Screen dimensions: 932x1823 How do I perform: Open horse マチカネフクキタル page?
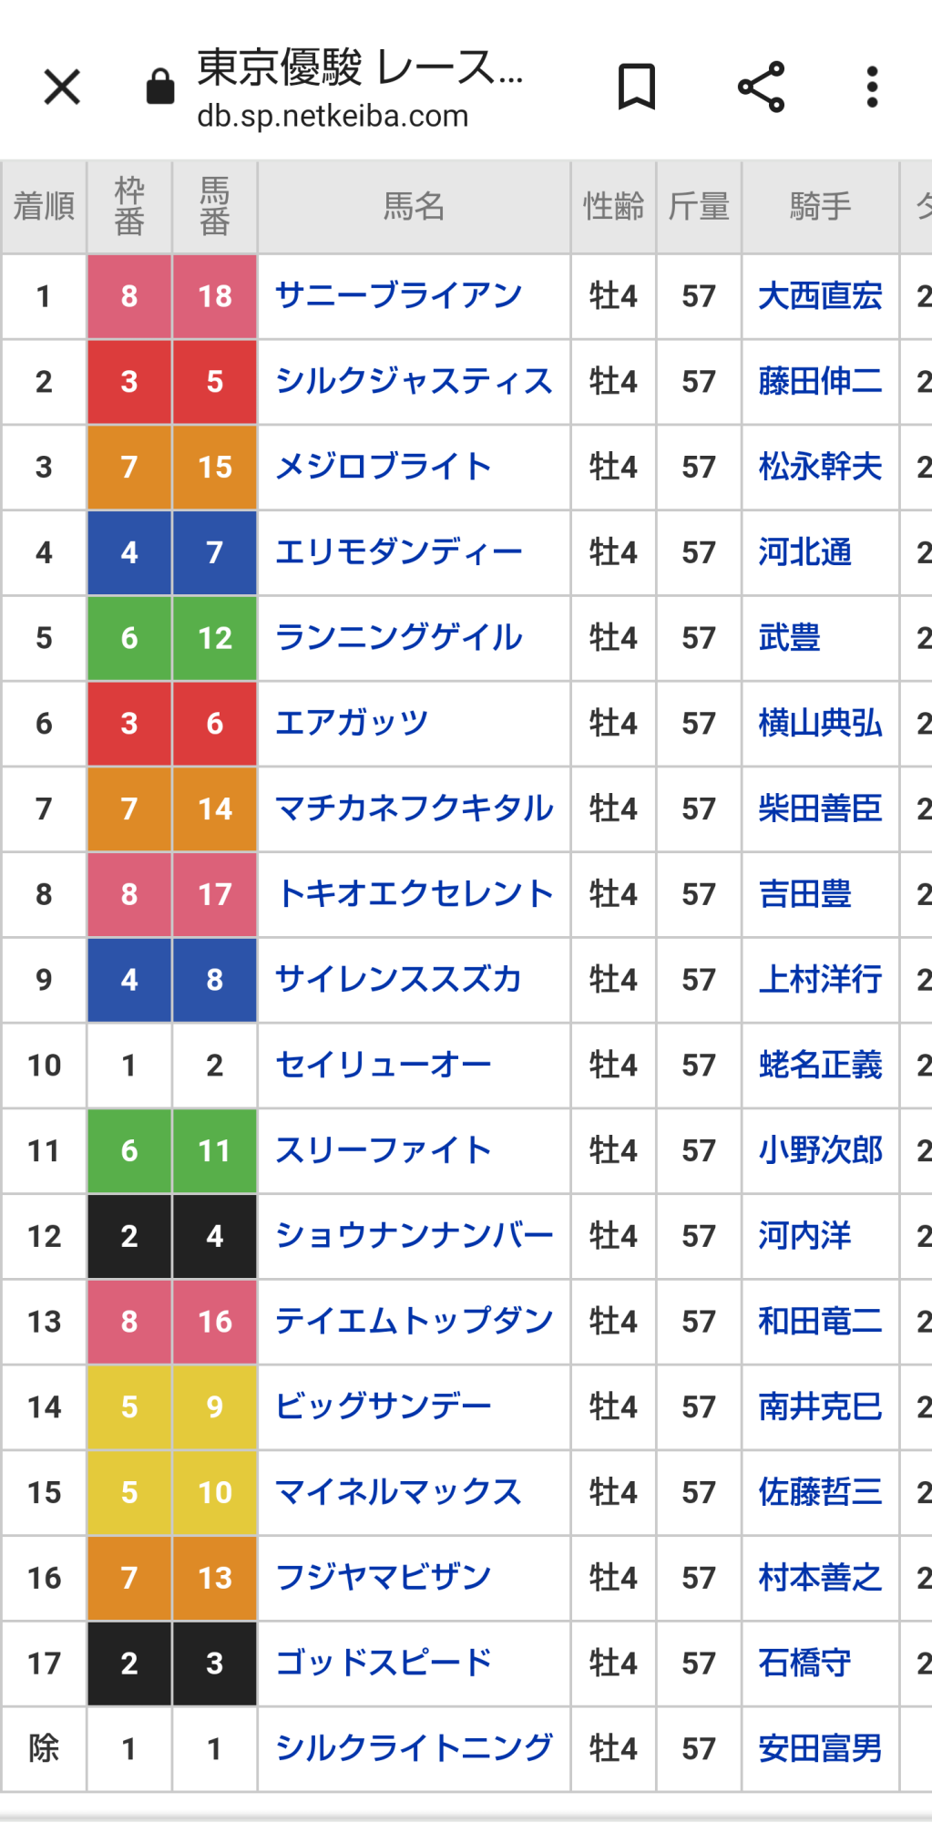click(x=414, y=809)
